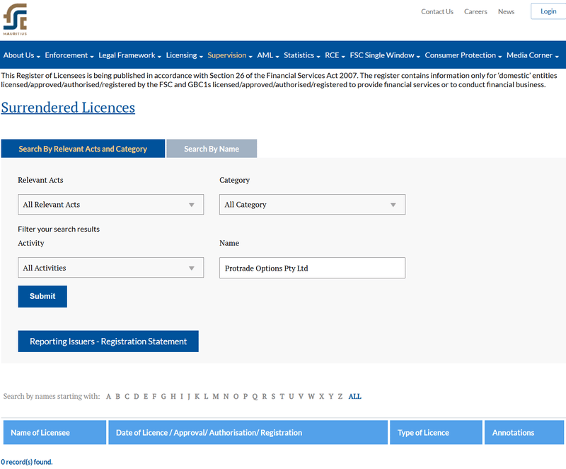Image resolution: width=566 pixels, height=469 pixels.
Task: Click the Submit button
Action: click(42, 296)
